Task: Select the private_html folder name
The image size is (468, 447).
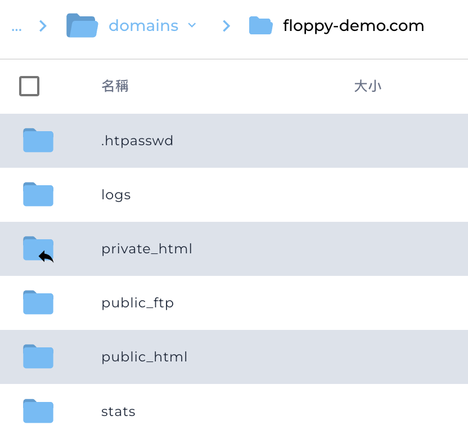Action: 146,249
